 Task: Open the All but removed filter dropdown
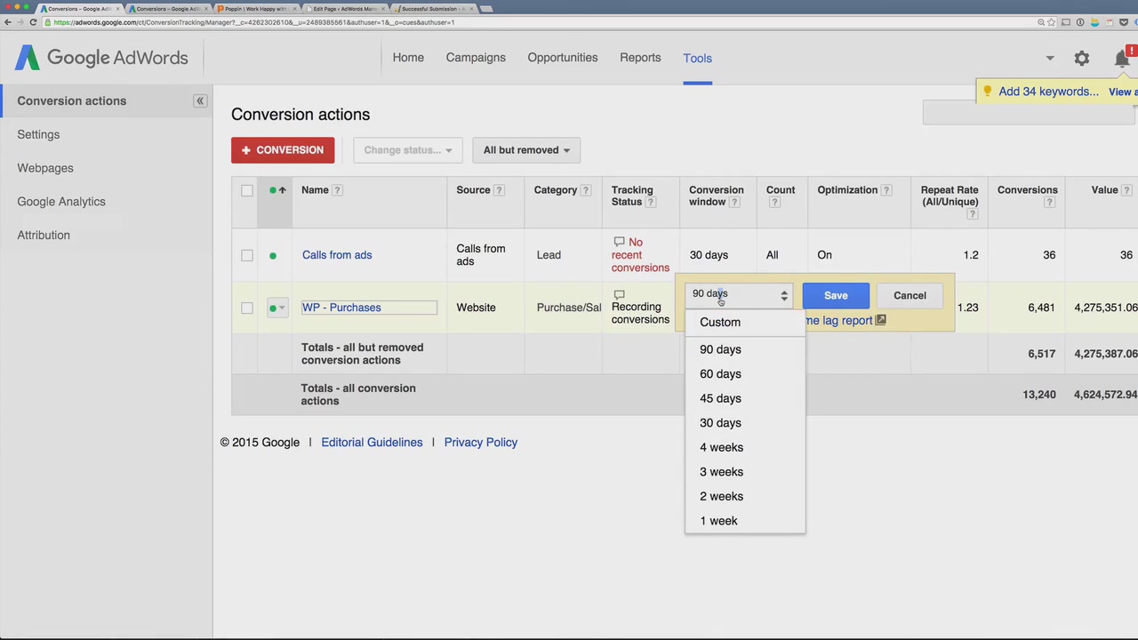point(526,150)
